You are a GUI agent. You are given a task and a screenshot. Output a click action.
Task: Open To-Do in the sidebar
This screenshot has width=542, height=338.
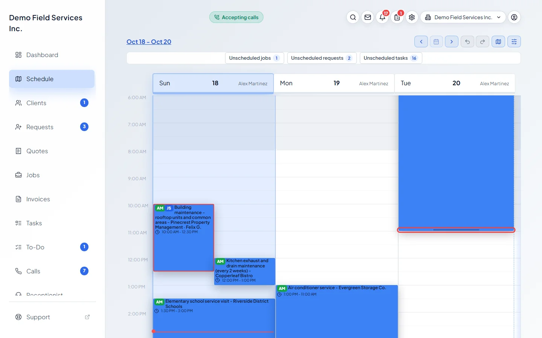(52, 247)
